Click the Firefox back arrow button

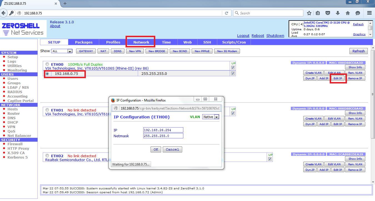pos(4,13)
